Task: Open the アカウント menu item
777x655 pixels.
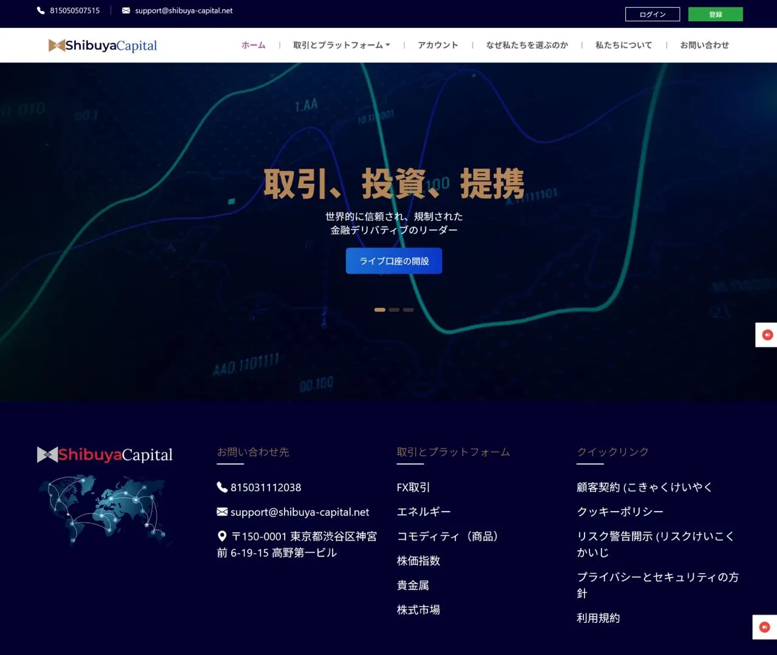Action: [438, 45]
